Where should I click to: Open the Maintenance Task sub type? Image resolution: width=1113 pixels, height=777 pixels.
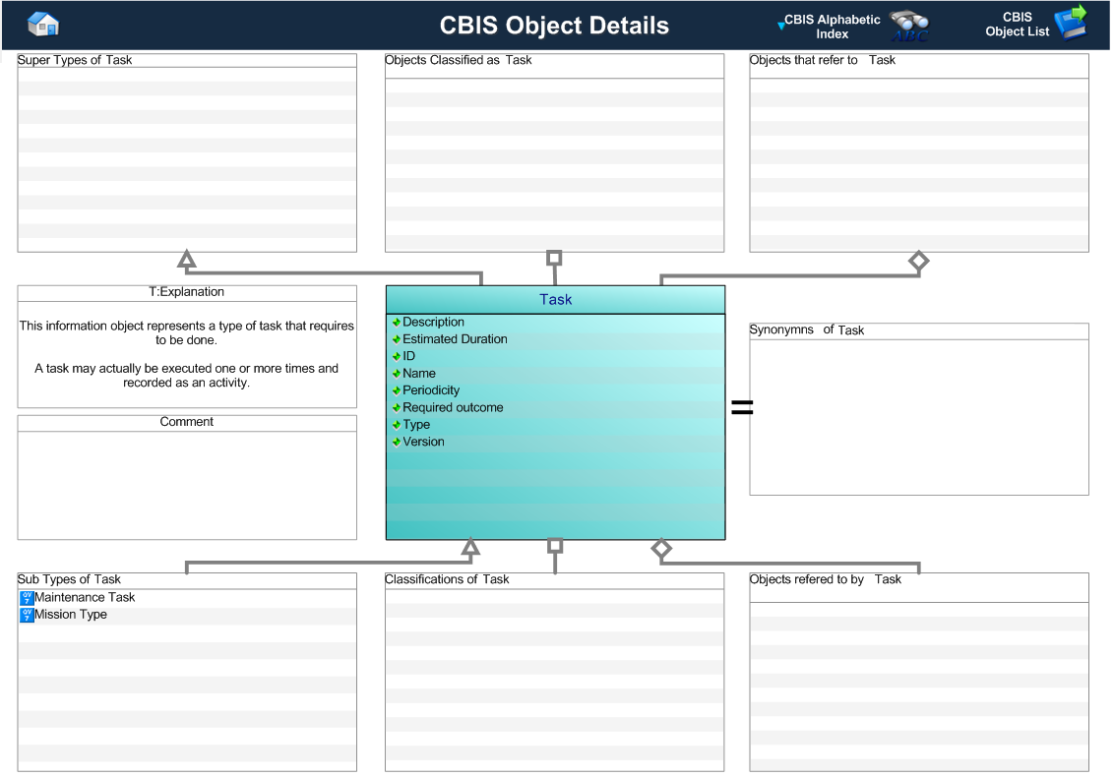(x=85, y=597)
